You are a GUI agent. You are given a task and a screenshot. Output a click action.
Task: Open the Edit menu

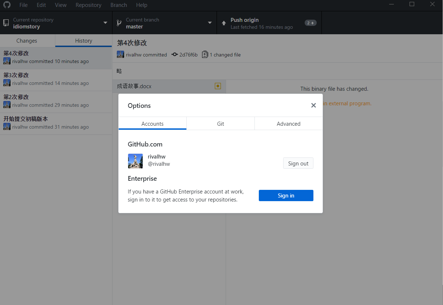coord(41,5)
